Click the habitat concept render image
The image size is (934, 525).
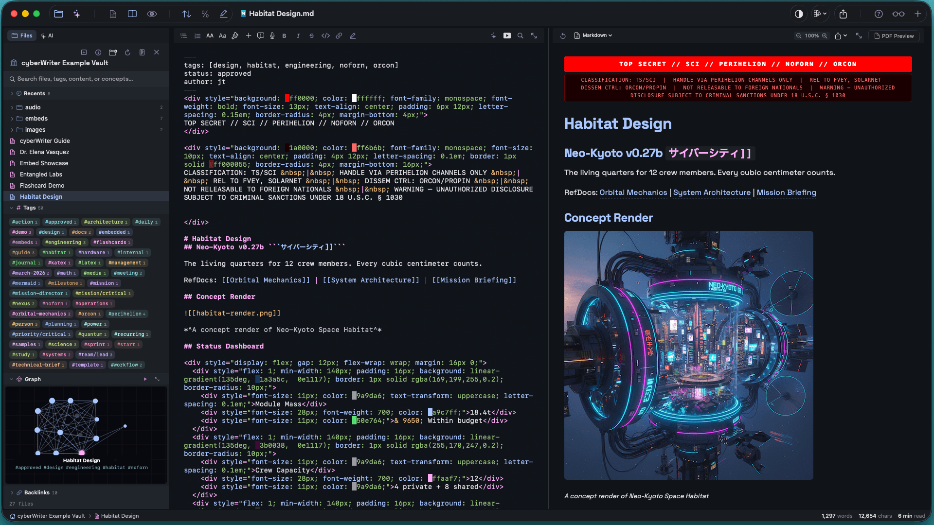(688, 355)
